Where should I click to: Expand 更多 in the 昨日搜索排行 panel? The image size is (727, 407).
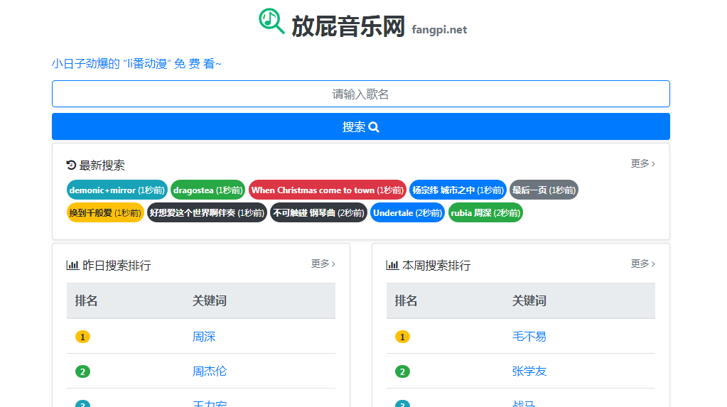[x=323, y=264]
